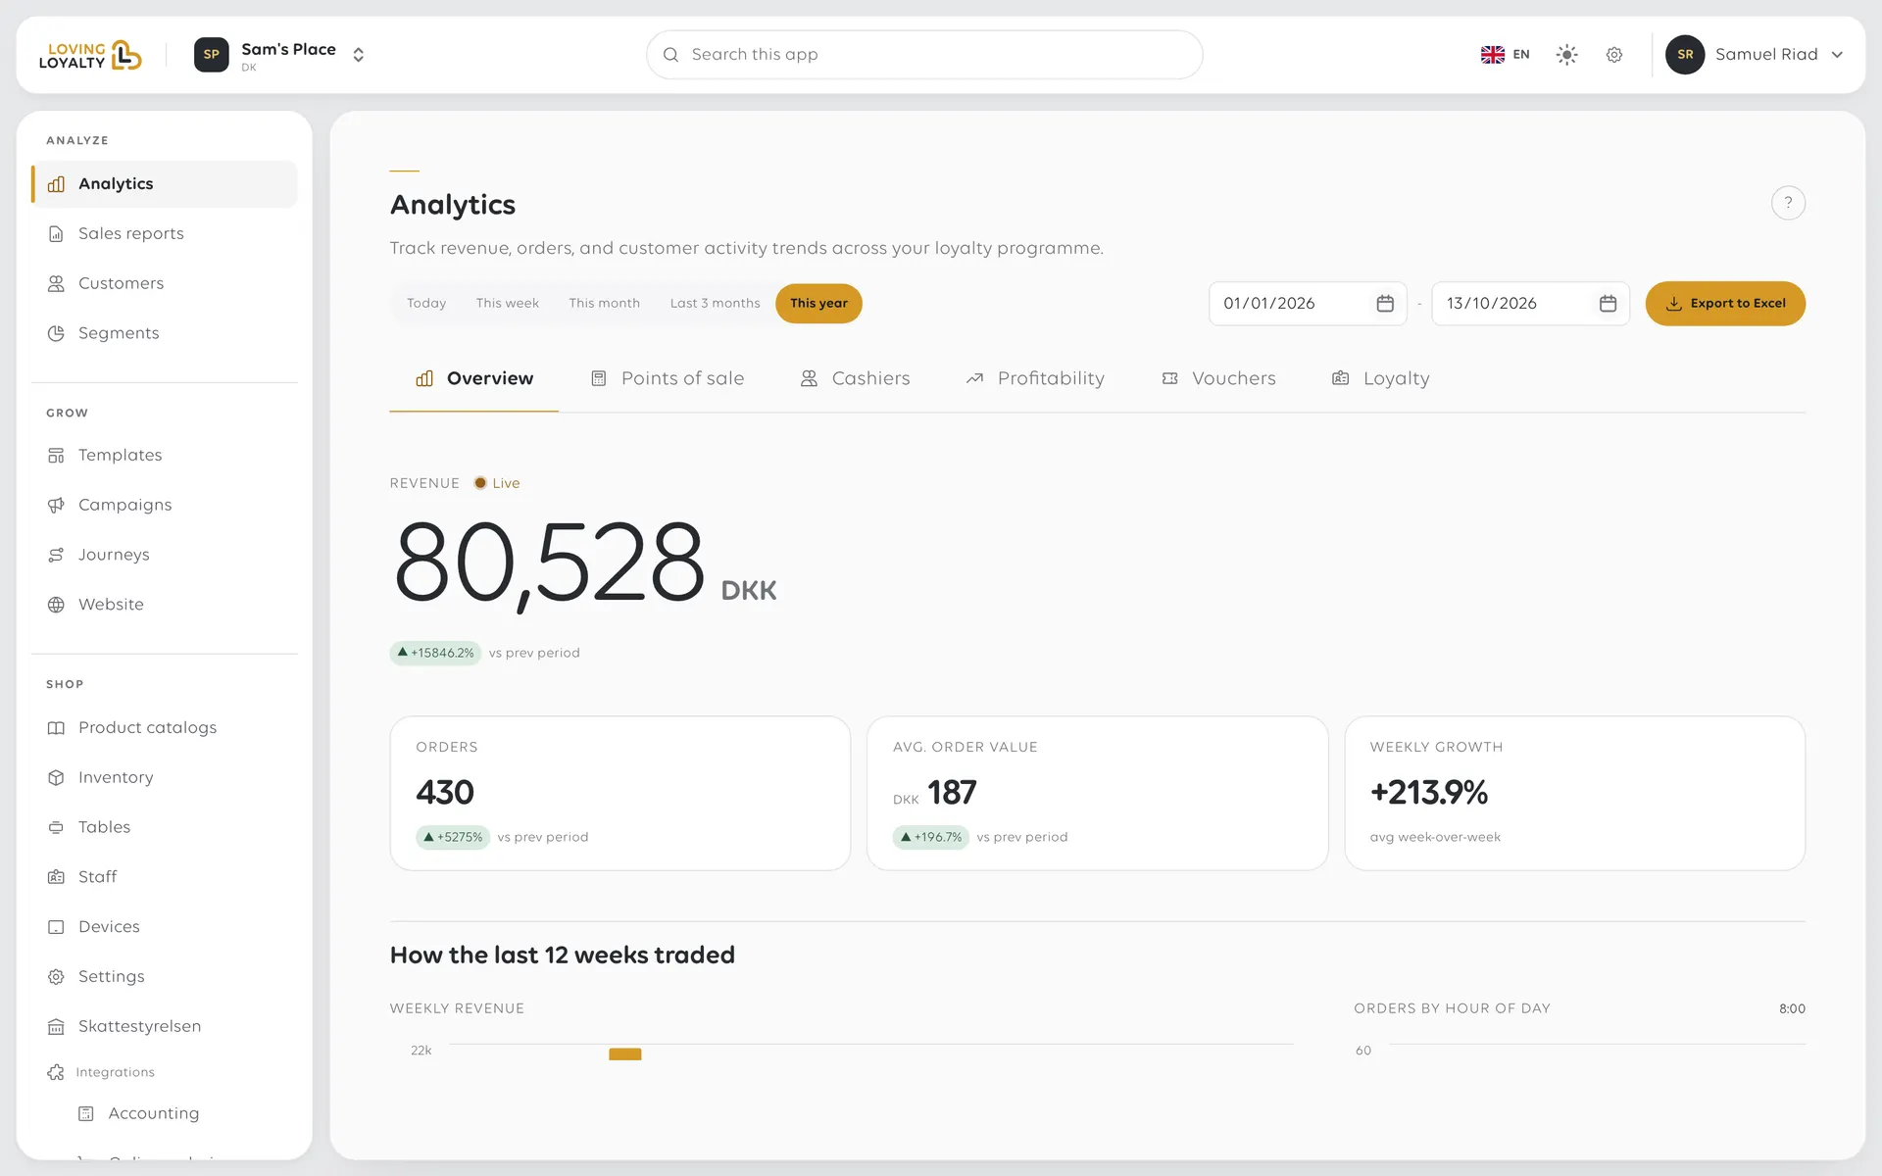Go to Customers in sidebar
The width and height of the screenshot is (1882, 1176).
165,283
